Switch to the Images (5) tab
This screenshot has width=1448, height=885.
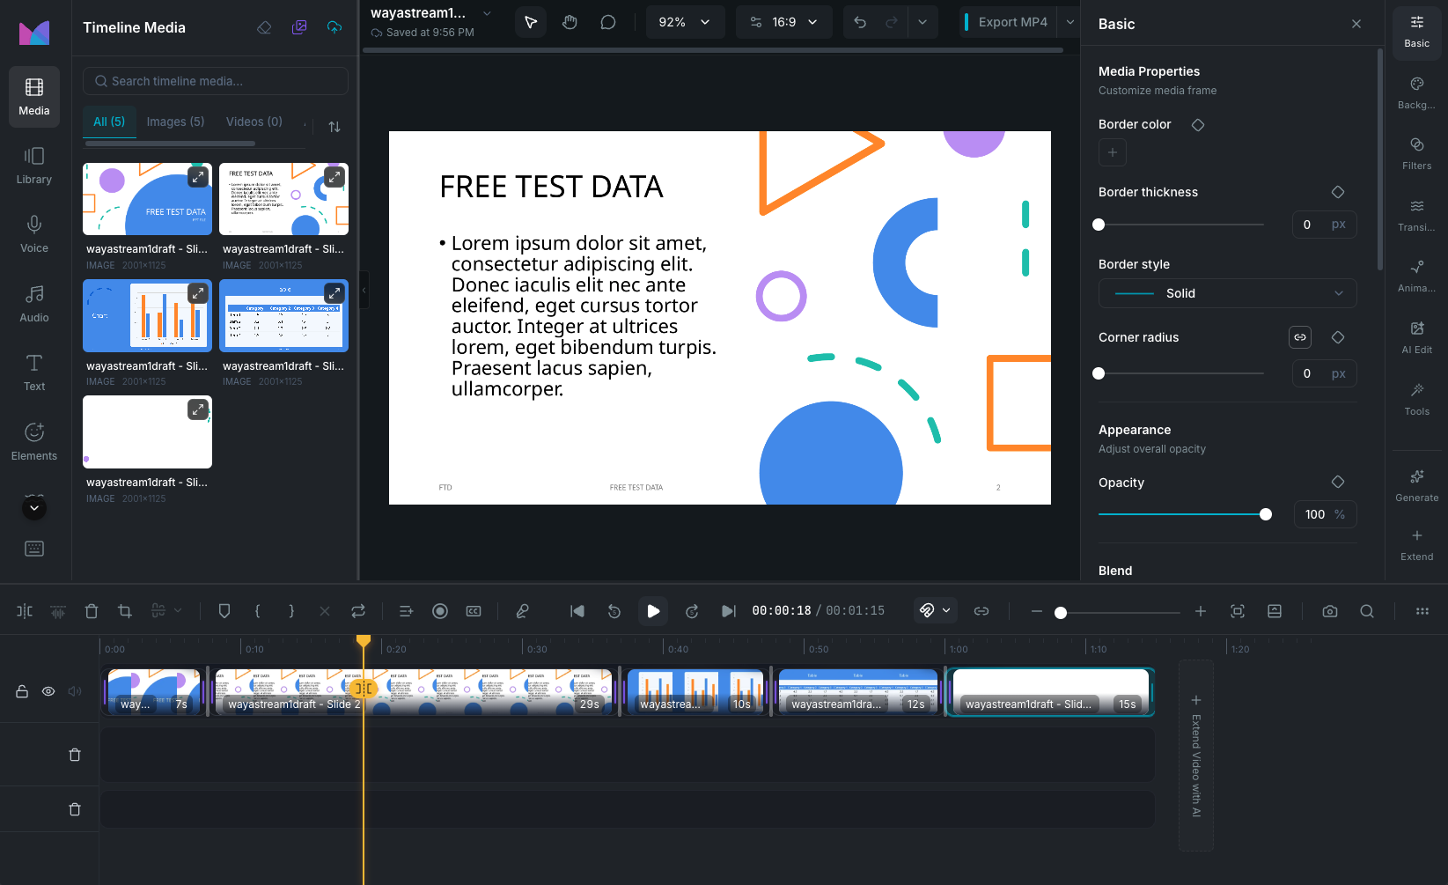(x=175, y=122)
